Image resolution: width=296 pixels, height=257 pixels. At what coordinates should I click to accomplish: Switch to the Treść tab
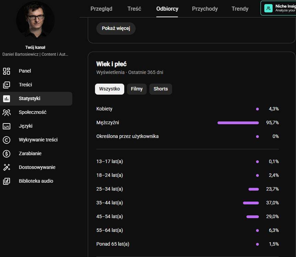coord(134,9)
